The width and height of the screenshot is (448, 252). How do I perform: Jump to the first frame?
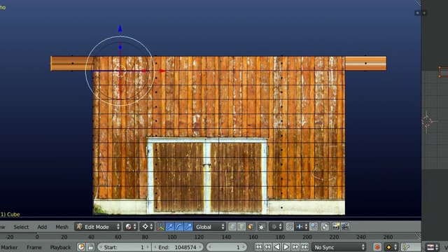[258, 247]
